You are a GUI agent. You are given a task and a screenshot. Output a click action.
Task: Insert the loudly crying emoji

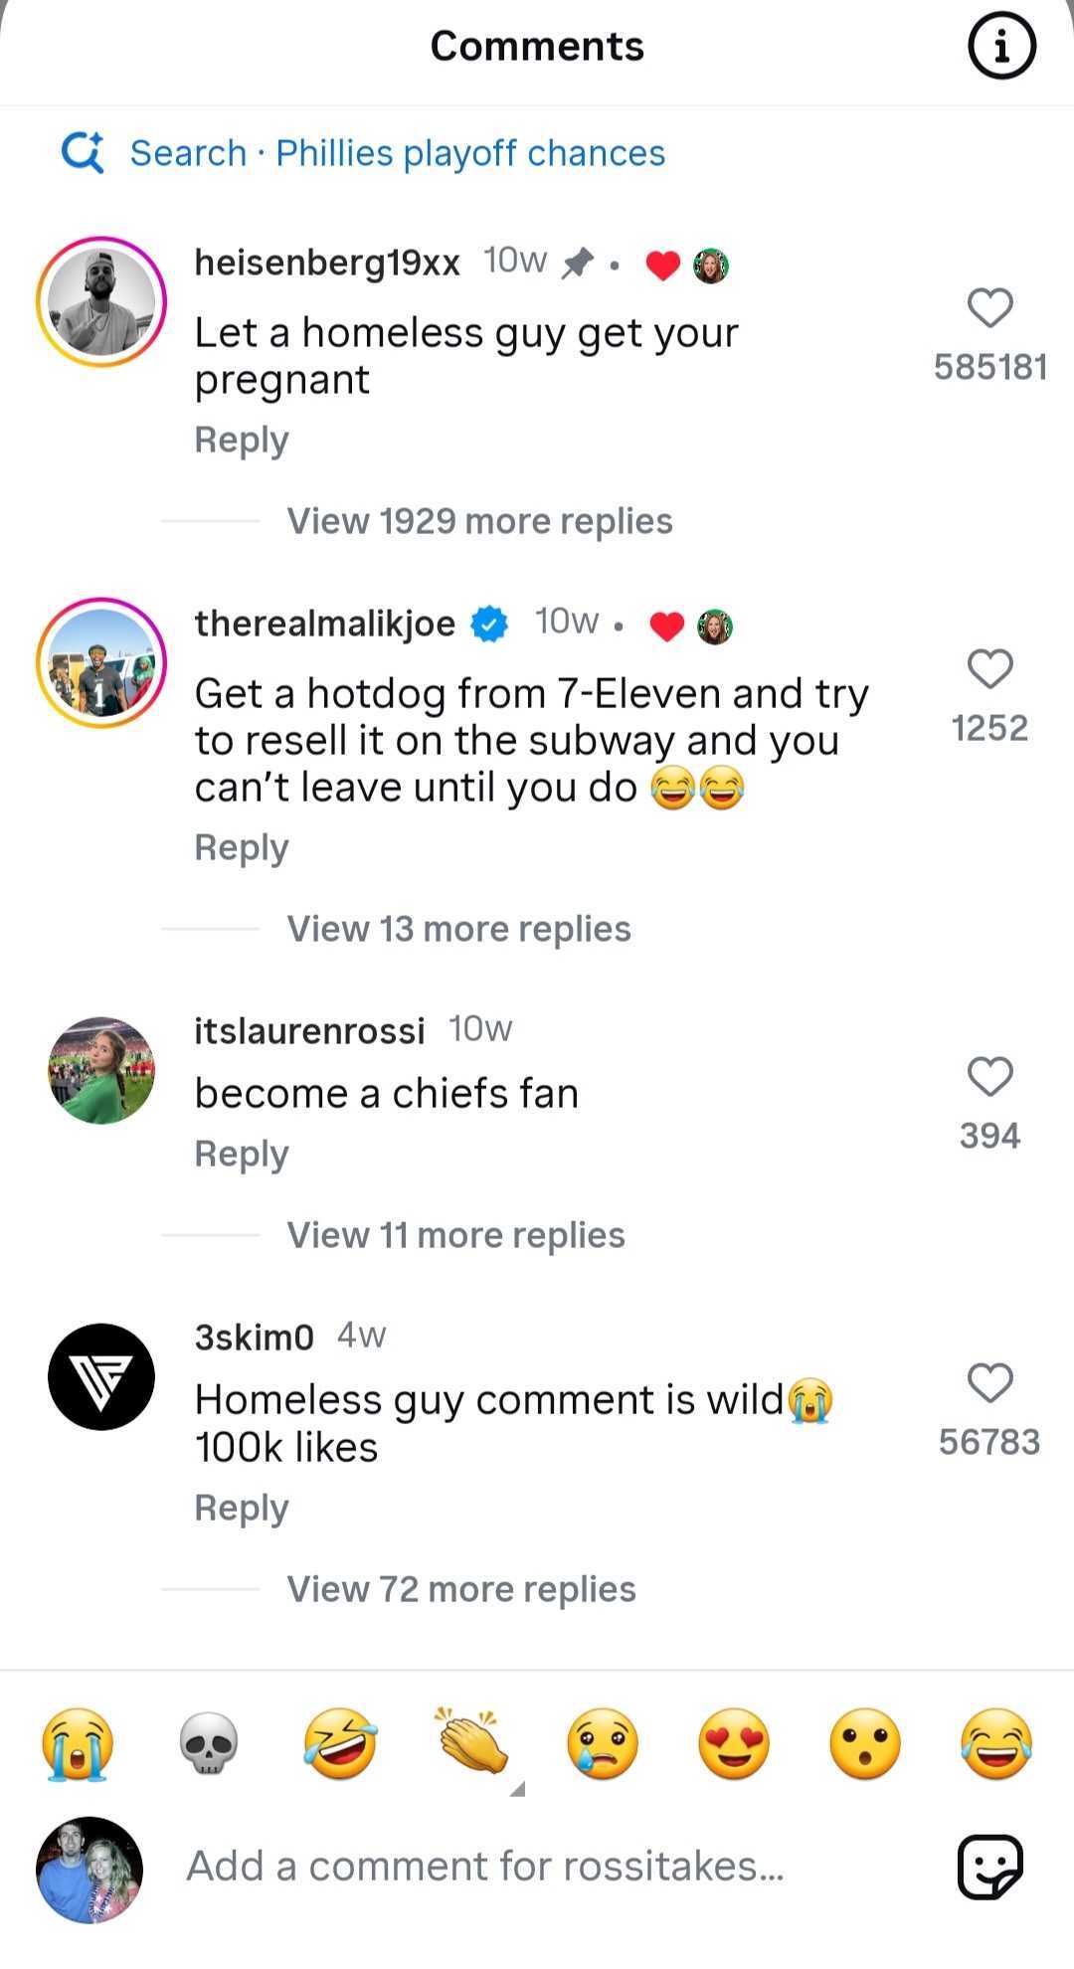pos(78,1745)
